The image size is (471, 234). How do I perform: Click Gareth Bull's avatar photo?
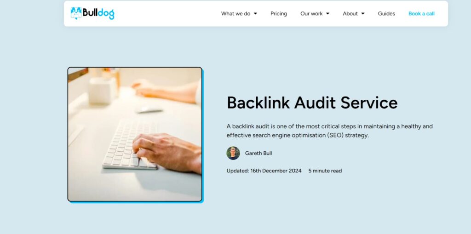pos(233,153)
